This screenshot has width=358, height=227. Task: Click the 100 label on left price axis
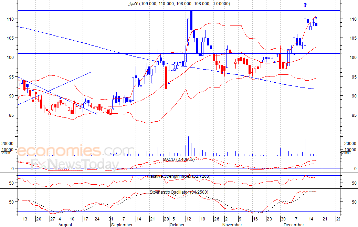click(x=10, y=57)
